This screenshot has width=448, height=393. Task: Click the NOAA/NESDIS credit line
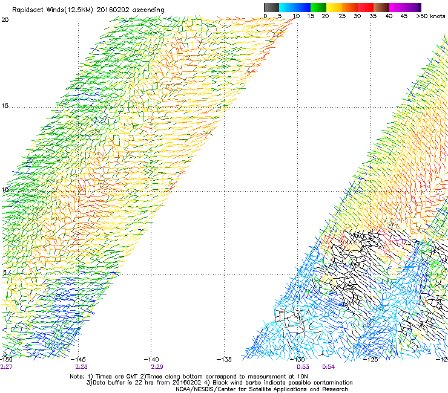coord(262,389)
